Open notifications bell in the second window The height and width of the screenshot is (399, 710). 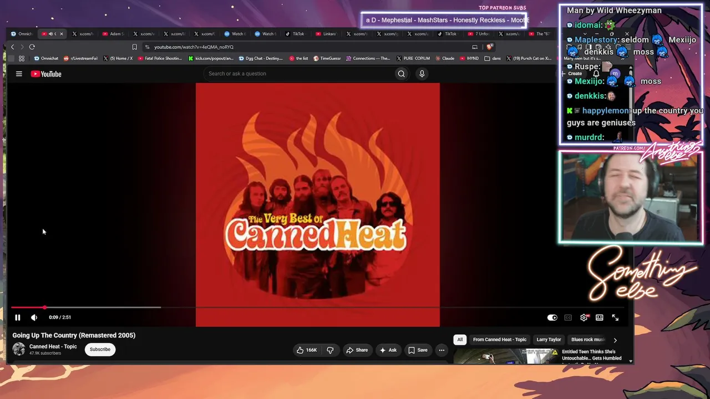click(x=596, y=74)
